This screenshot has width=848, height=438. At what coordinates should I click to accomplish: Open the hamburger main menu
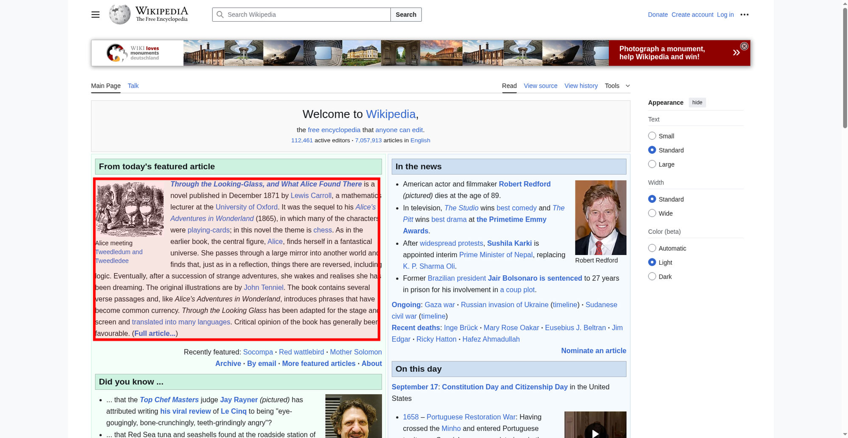tap(95, 14)
